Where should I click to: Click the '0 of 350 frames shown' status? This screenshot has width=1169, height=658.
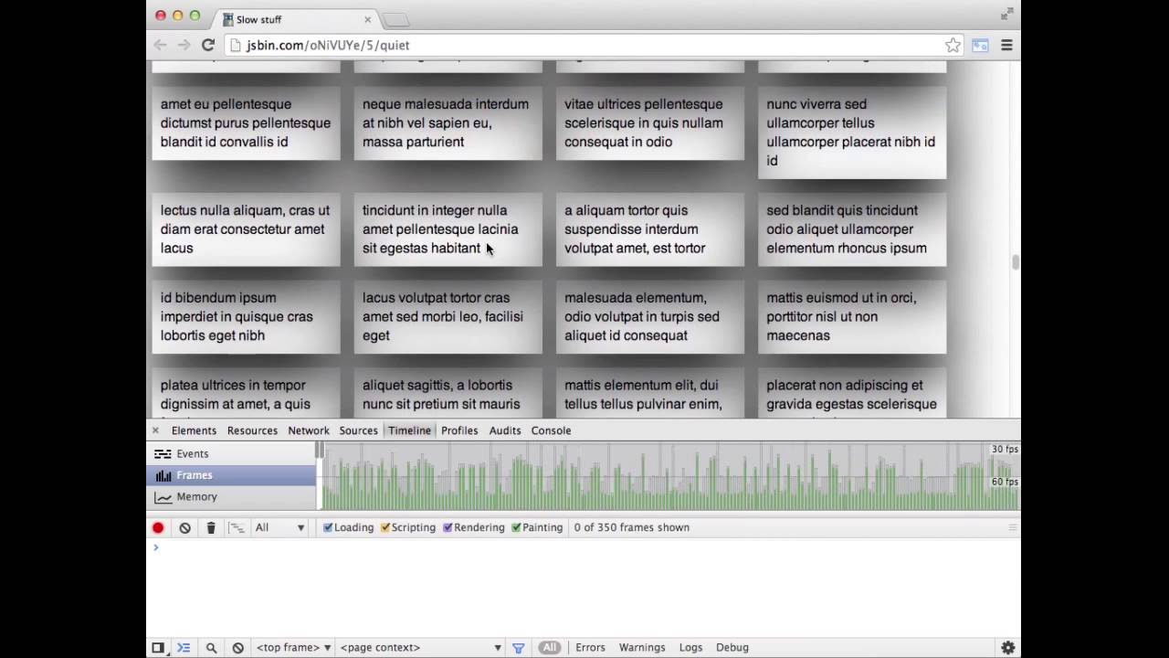click(632, 527)
